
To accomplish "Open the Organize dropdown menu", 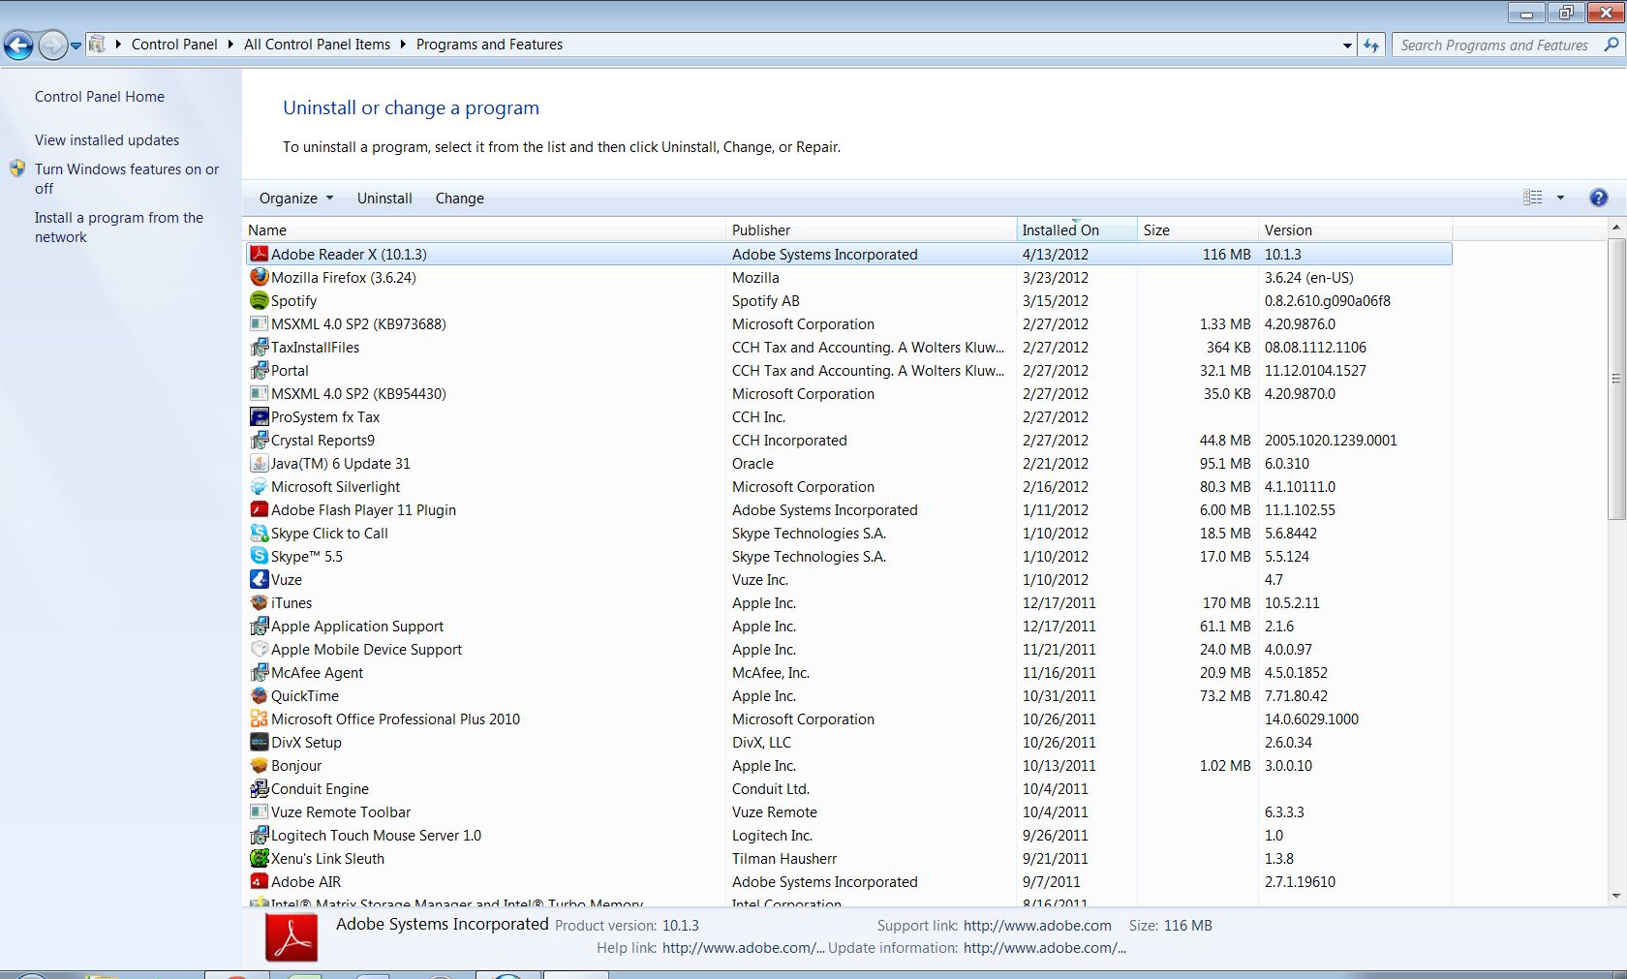I will tap(296, 198).
